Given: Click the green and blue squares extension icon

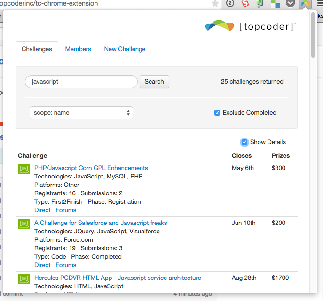Looking at the screenshot, I should click(x=275, y=3).
